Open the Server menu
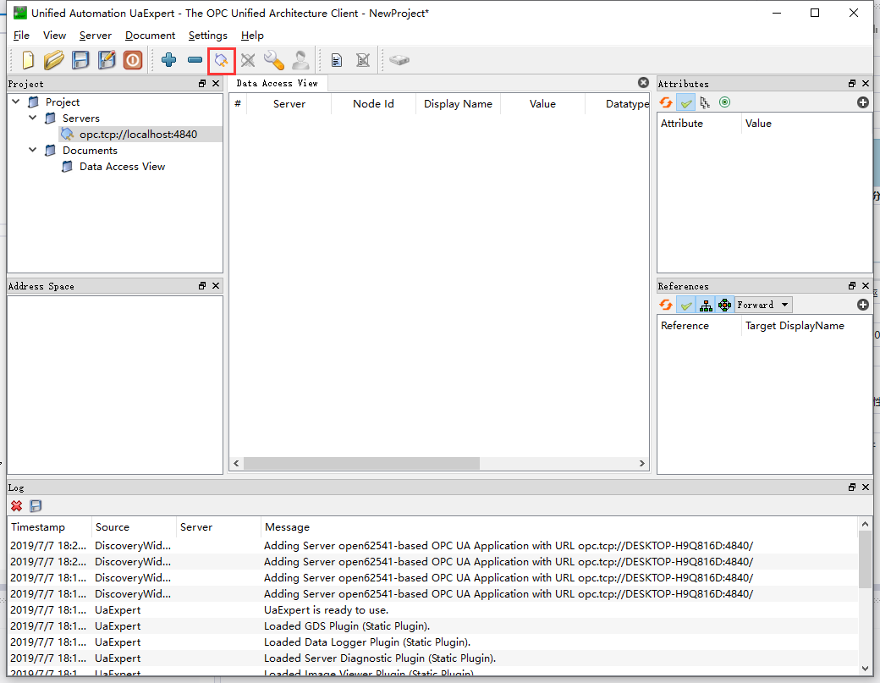 (96, 36)
